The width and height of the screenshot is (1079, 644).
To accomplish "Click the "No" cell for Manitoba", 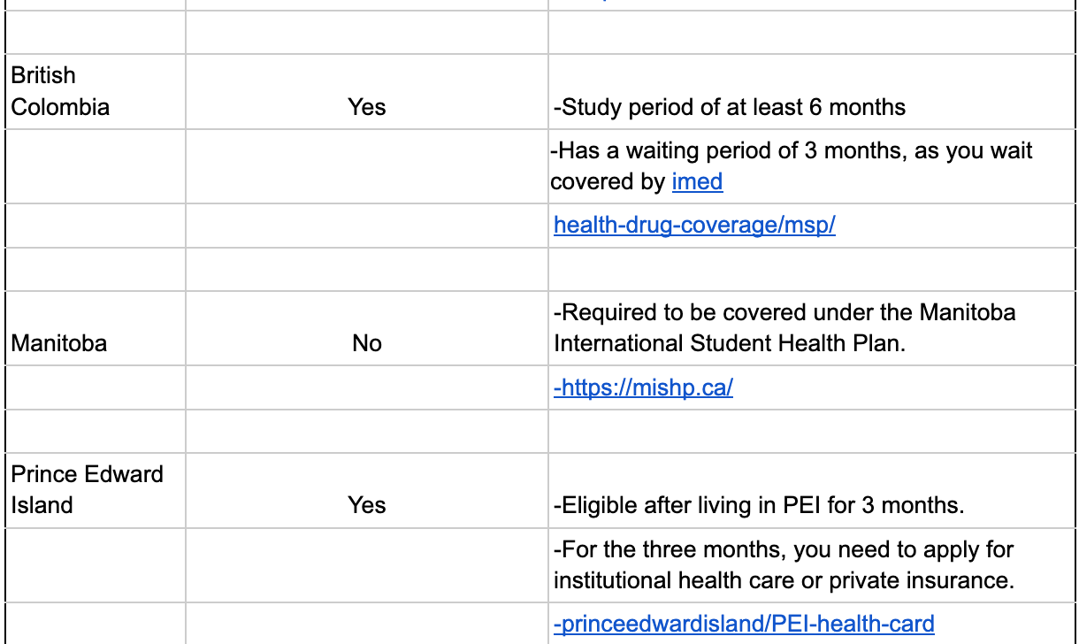I will click(366, 343).
